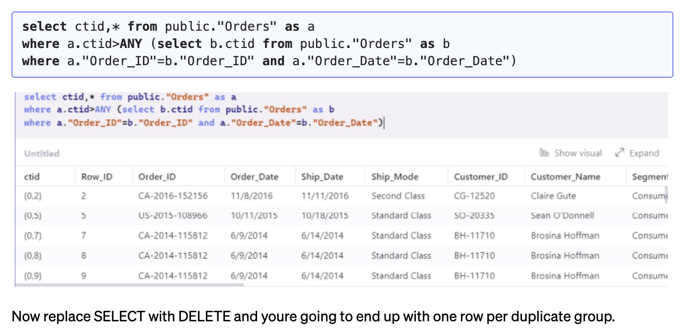683x329 pixels.
Task: Sort results by the Order_Date column
Action: (x=254, y=176)
